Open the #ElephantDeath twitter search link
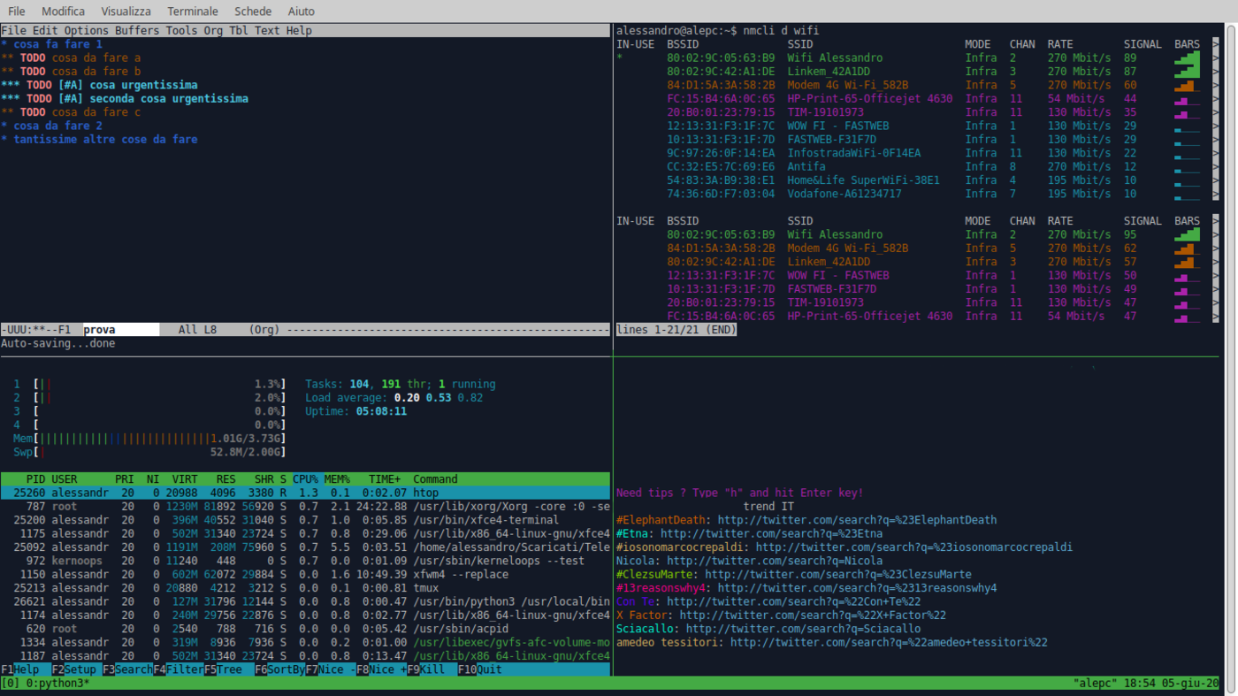This screenshot has height=696, width=1238. 856,520
